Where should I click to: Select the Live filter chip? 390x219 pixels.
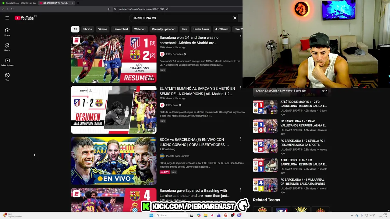pos(184,29)
